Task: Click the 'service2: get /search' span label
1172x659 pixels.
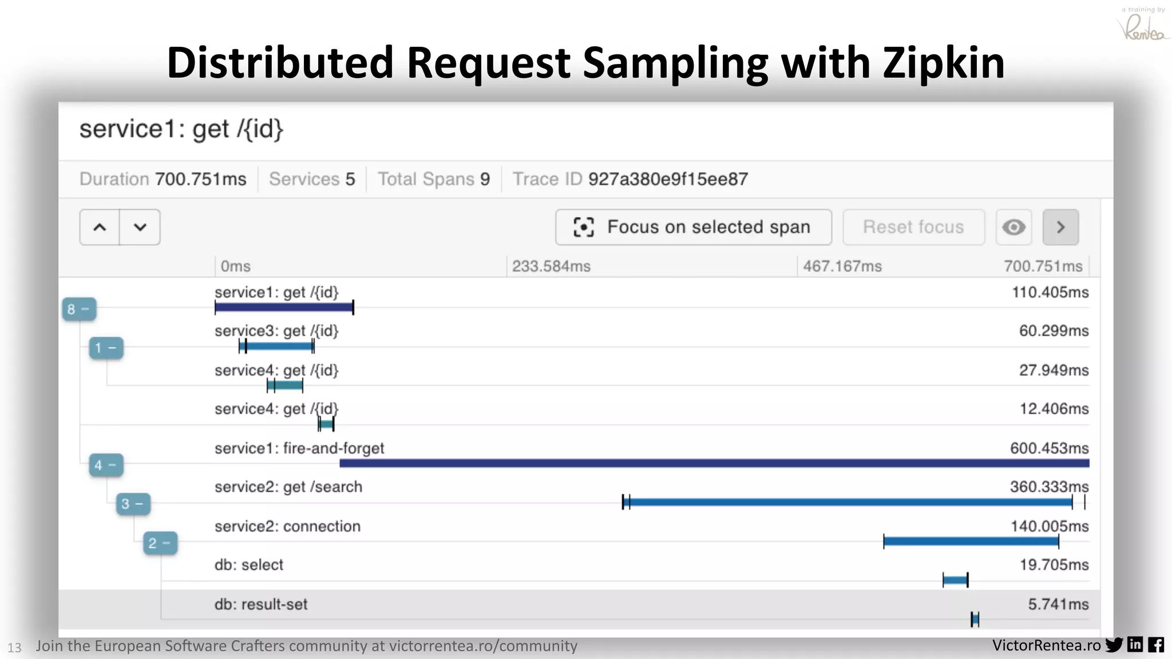Action: pos(288,487)
